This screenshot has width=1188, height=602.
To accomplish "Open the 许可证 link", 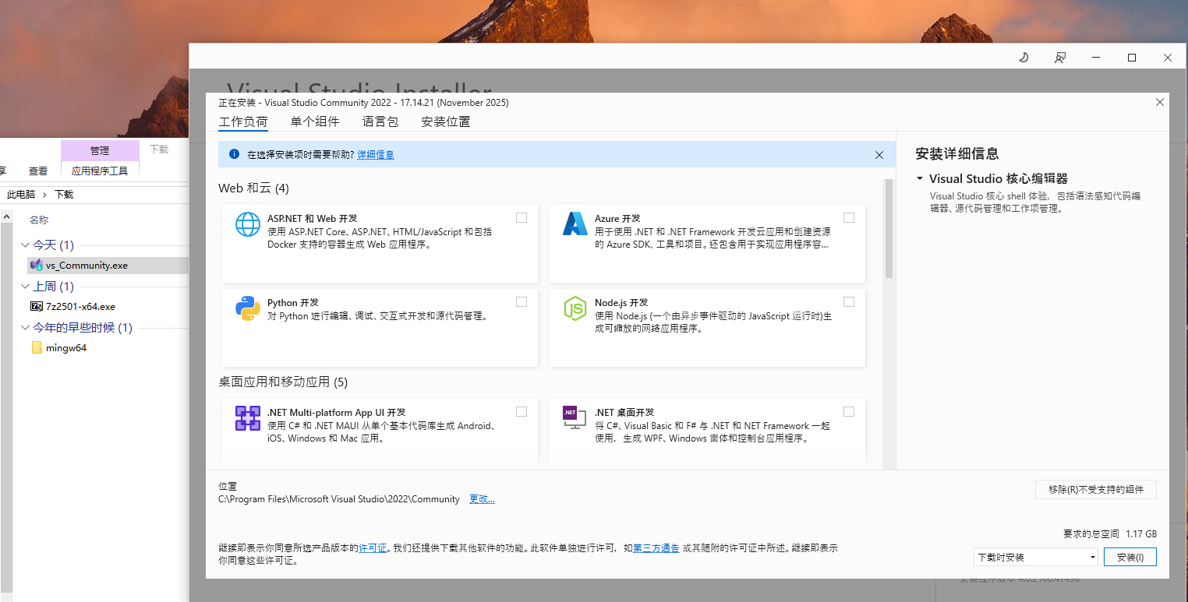I will pyautogui.click(x=373, y=548).
